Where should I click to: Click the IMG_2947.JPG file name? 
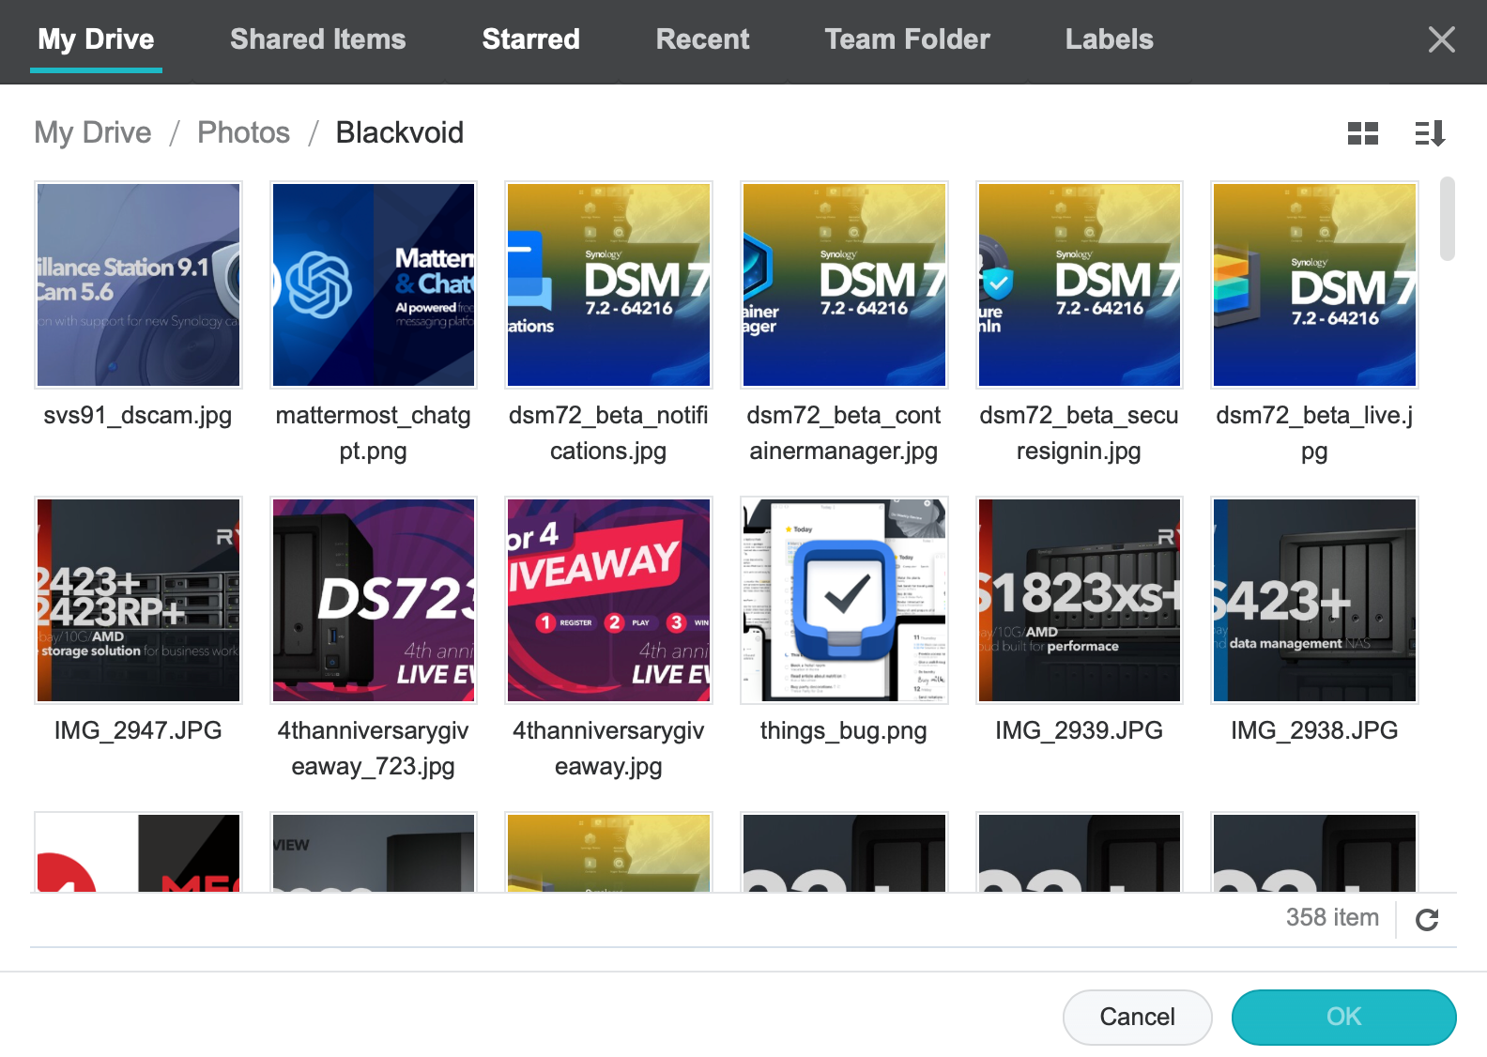coord(138,730)
